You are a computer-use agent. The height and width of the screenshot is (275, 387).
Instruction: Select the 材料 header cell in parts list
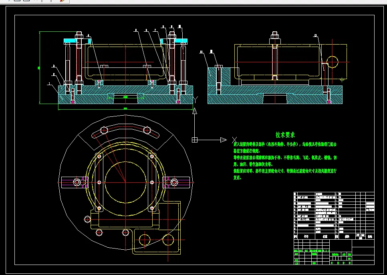[347, 236]
